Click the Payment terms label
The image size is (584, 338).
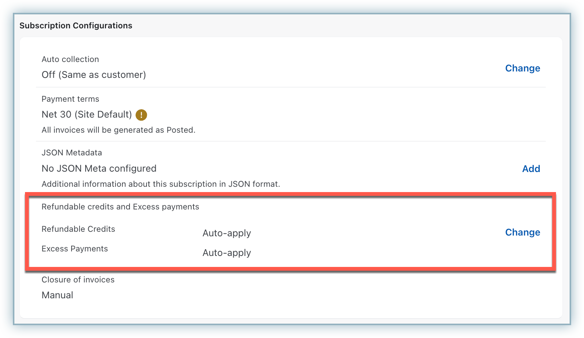click(x=70, y=99)
